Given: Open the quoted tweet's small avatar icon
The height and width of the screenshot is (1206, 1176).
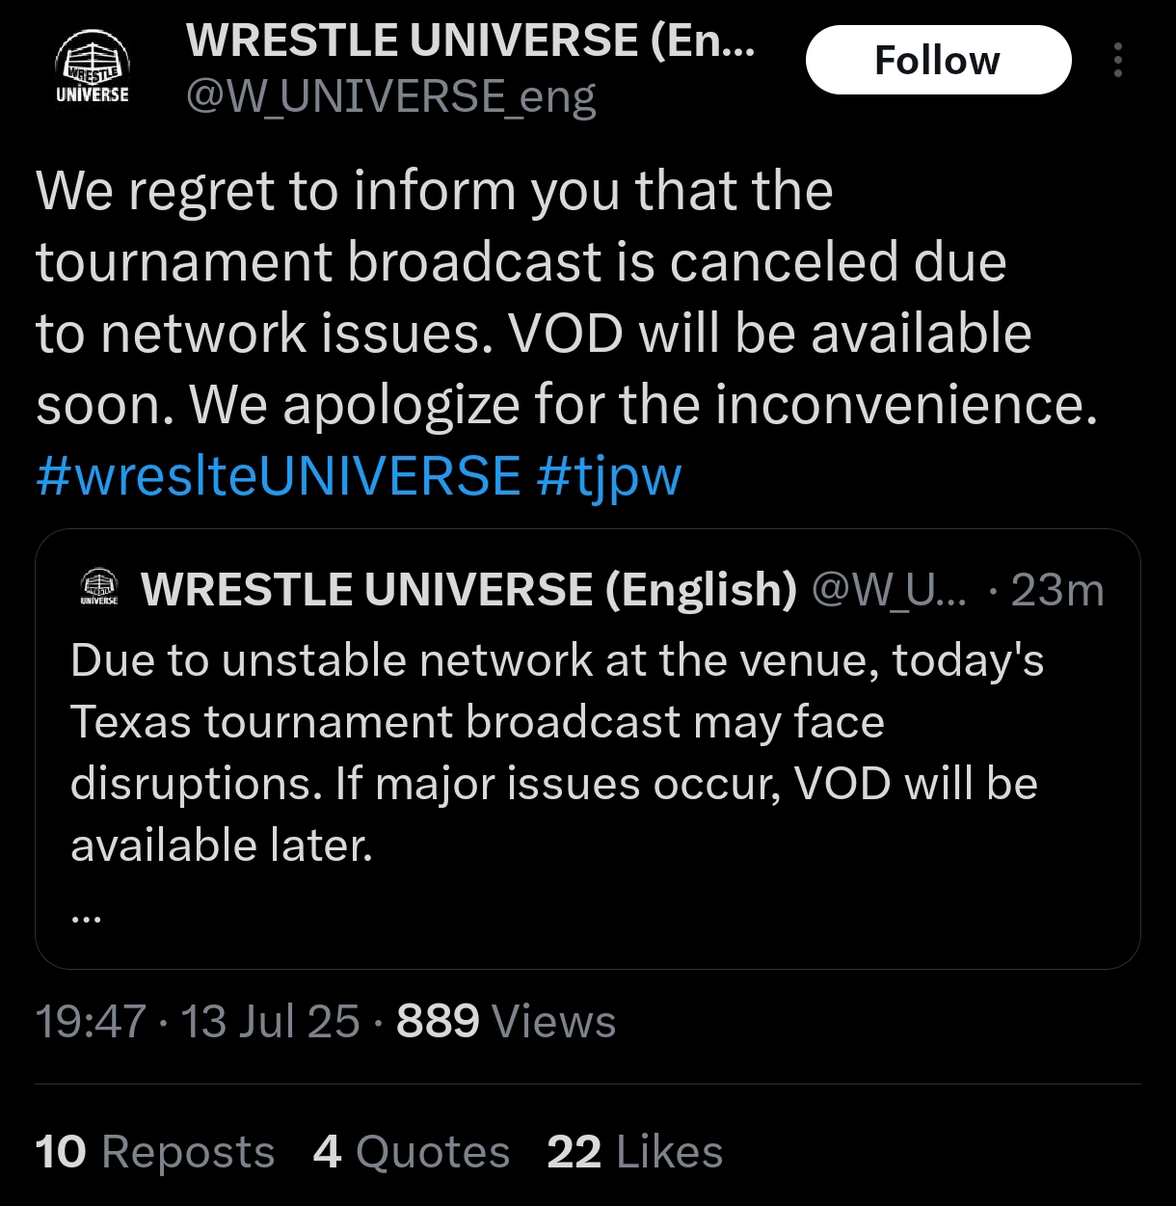Looking at the screenshot, I should (98, 588).
